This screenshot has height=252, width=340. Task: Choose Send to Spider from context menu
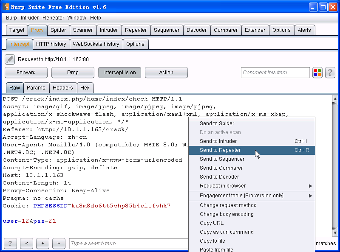[252, 123]
